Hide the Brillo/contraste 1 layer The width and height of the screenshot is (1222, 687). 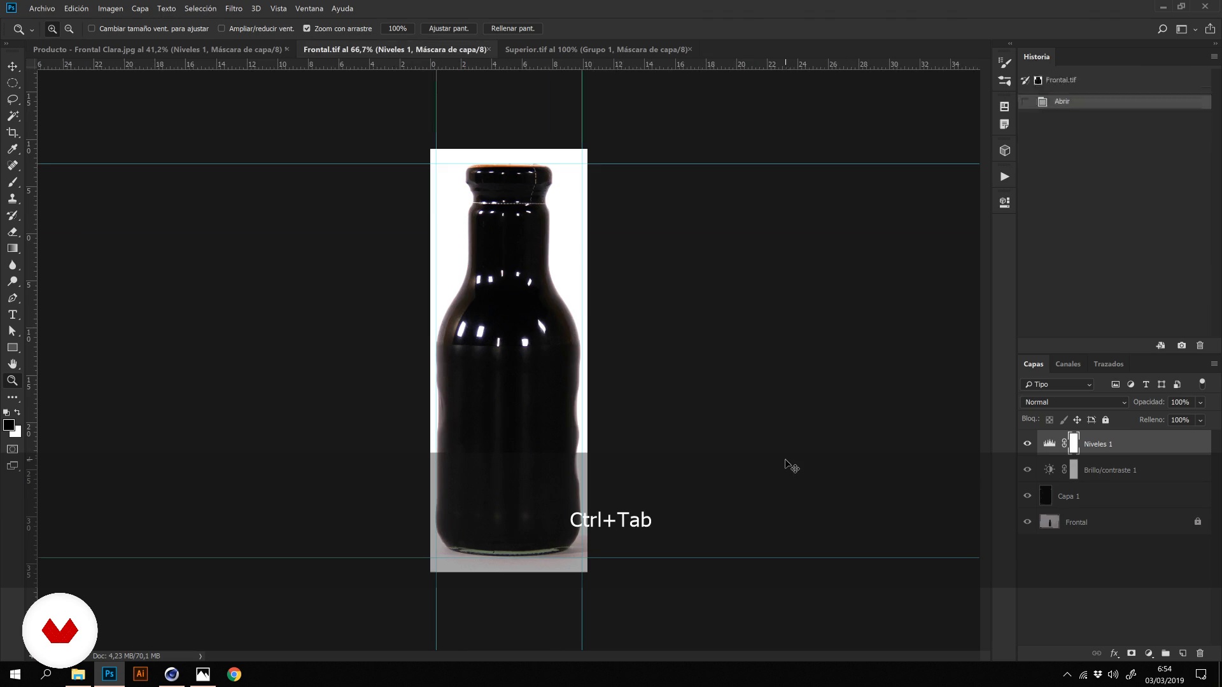pos(1027,470)
